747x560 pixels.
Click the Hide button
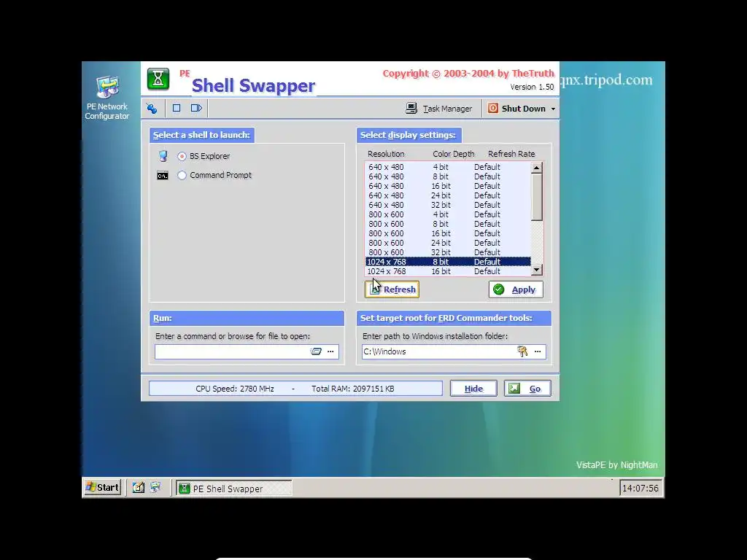[x=473, y=389]
